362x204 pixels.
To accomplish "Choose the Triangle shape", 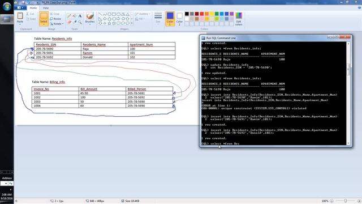I will tap(128, 14).
